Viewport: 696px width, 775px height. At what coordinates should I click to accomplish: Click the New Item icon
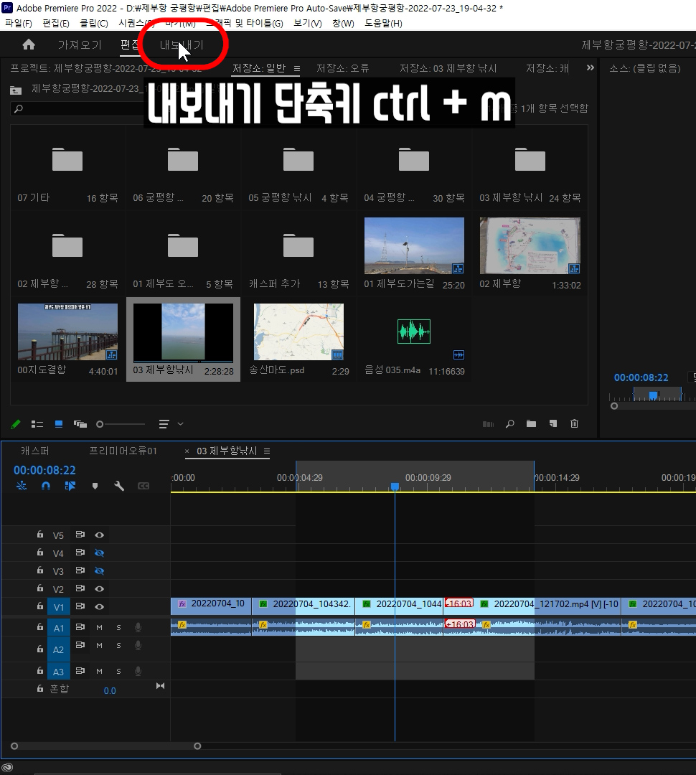553,423
